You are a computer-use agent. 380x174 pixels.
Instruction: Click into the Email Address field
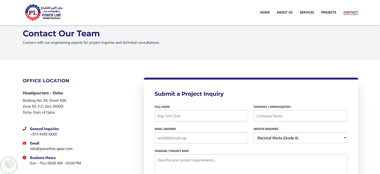(x=201, y=138)
